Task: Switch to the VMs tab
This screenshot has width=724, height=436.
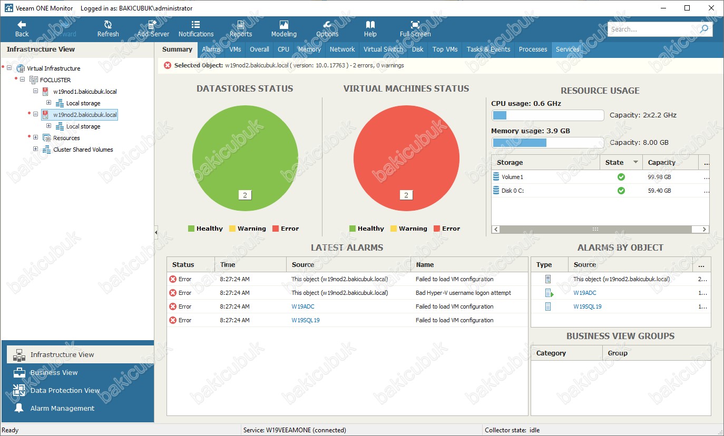Action: (x=235, y=49)
